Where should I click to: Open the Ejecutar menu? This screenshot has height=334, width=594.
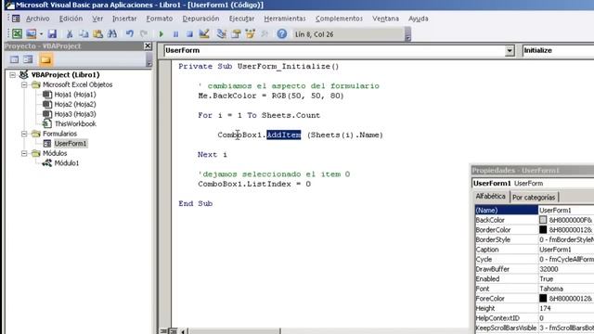(241, 19)
